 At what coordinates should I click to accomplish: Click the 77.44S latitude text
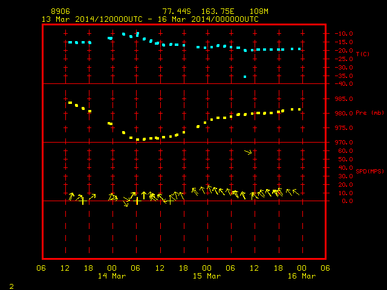[x=177, y=11]
